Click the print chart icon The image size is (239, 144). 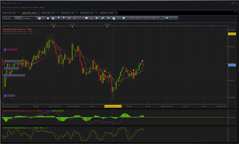[92, 18]
